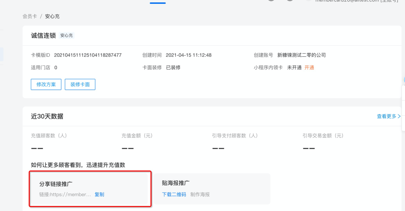Open 制作海报 poster maker

pos(200,195)
